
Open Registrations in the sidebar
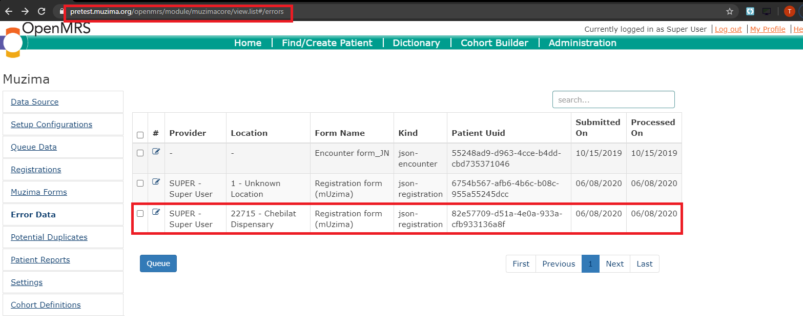36,170
